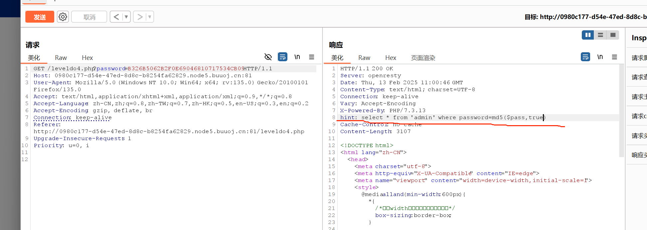Select combined tab layout icon
This screenshot has width=647, height=230.
tap(613, 35)
